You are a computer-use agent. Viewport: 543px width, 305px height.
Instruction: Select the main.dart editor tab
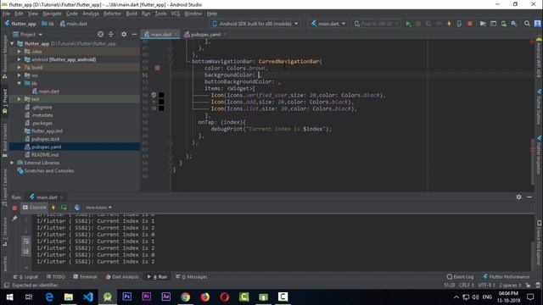160,35
